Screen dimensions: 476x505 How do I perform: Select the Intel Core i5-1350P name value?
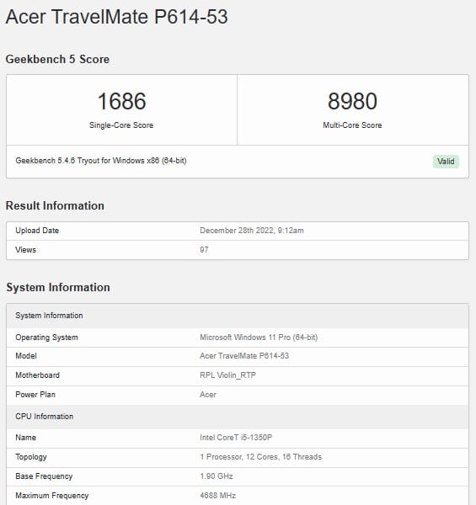click(x=236, y=438)
